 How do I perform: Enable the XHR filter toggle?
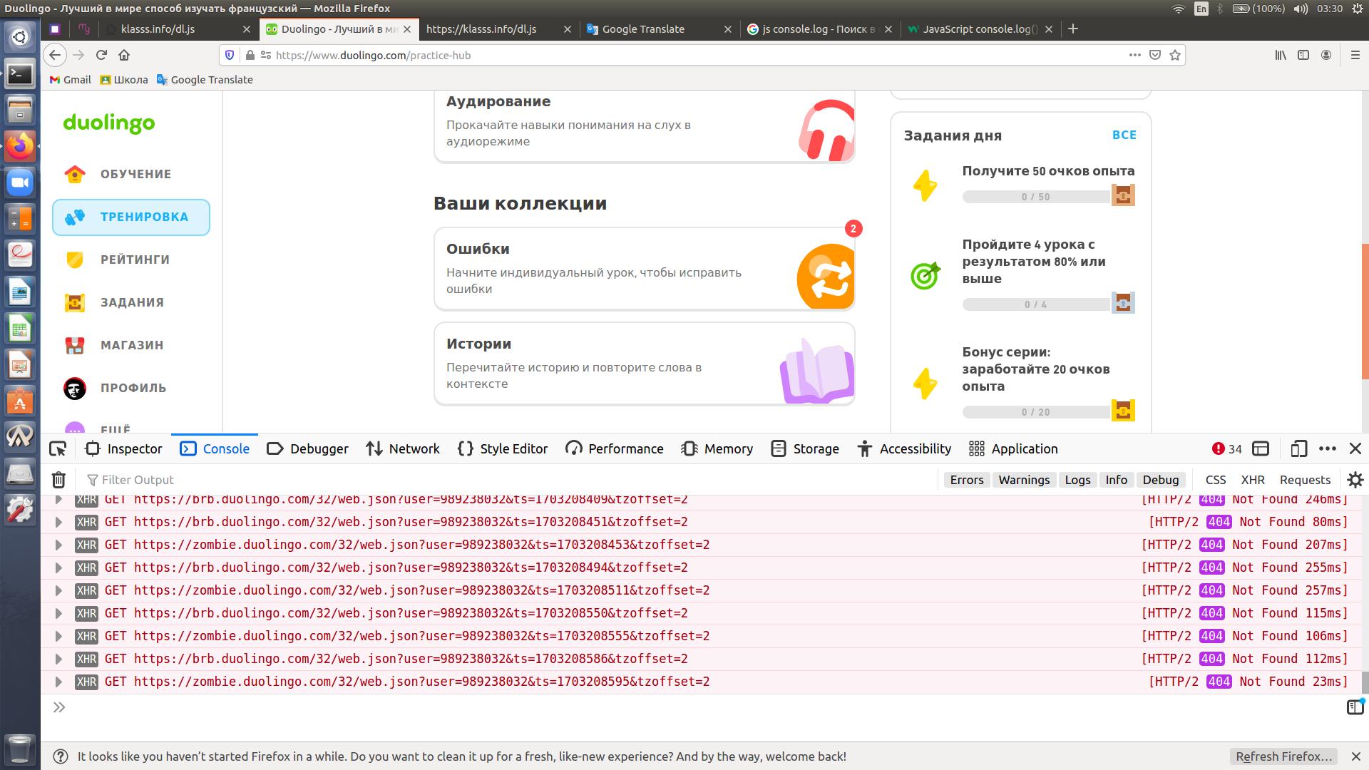point(1252,480)
